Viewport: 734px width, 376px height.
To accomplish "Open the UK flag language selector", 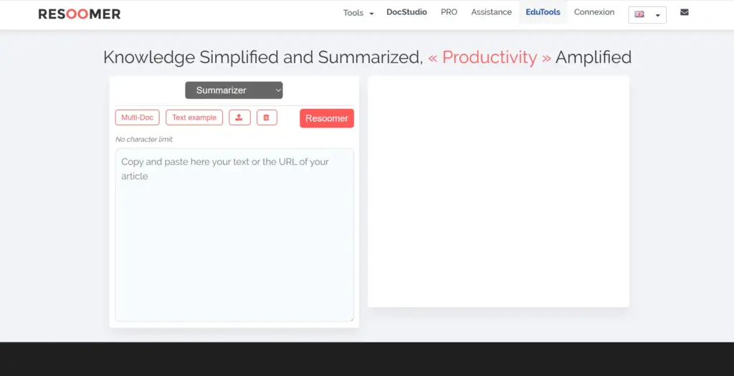I will pyautogui.click(x=647, y=14).
